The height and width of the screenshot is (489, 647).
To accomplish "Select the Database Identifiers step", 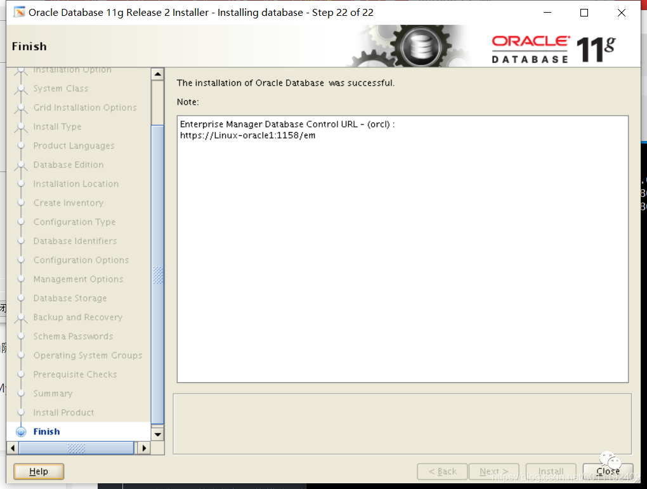I will (x=75, y=241).
